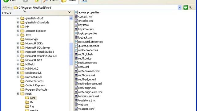Select the red5.globals file icon

pos(76,54)
